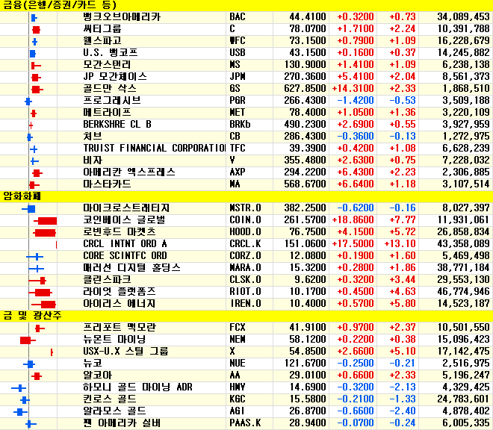The height and width of the screenshot is (430, 493).
Task: Click the USX-U.X 스틸 그룹 candlestick icon
Action: [x=52, y=352]
